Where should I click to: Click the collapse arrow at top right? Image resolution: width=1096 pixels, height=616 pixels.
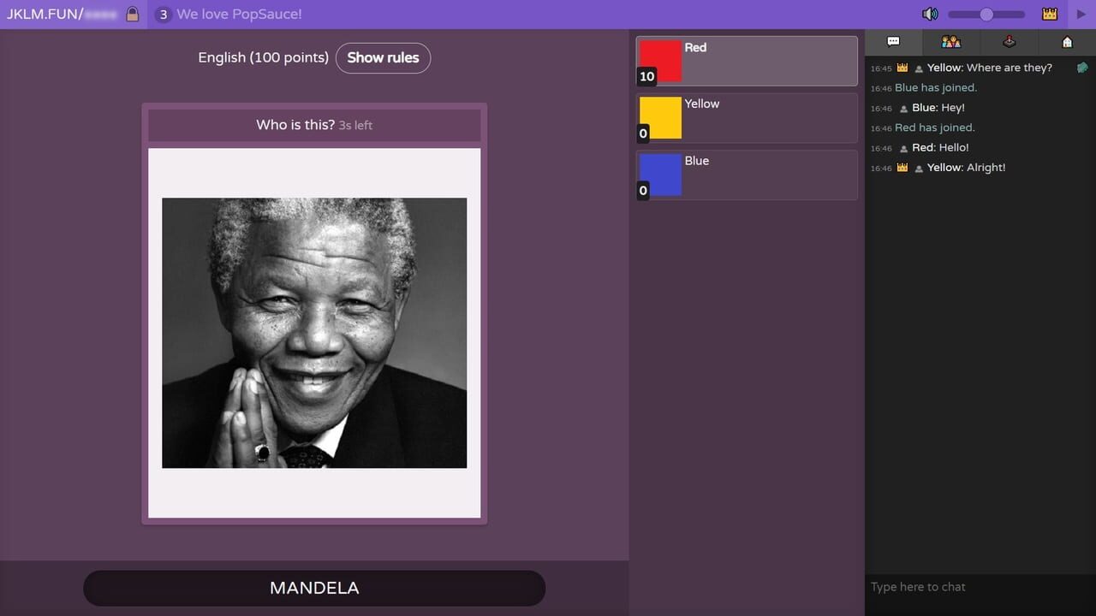[1081, 15]
